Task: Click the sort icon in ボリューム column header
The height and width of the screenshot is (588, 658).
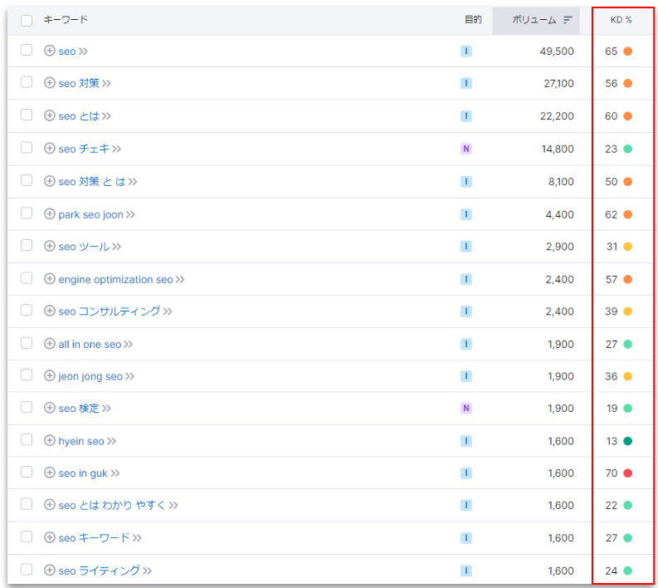Action: point(568,20)
